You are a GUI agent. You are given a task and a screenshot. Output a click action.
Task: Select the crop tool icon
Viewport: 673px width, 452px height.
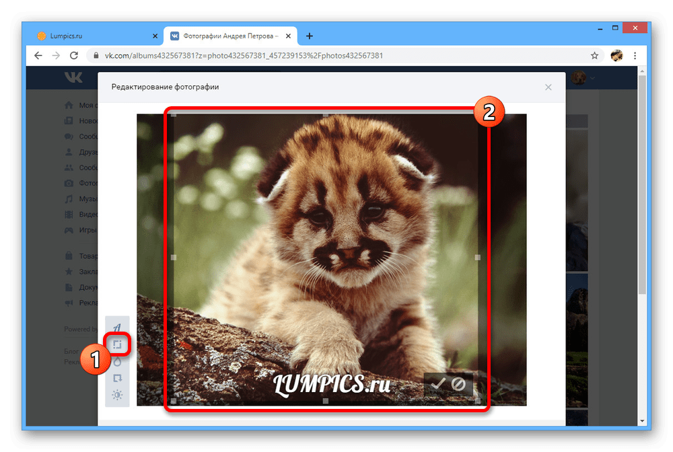[x=117, y=344]
